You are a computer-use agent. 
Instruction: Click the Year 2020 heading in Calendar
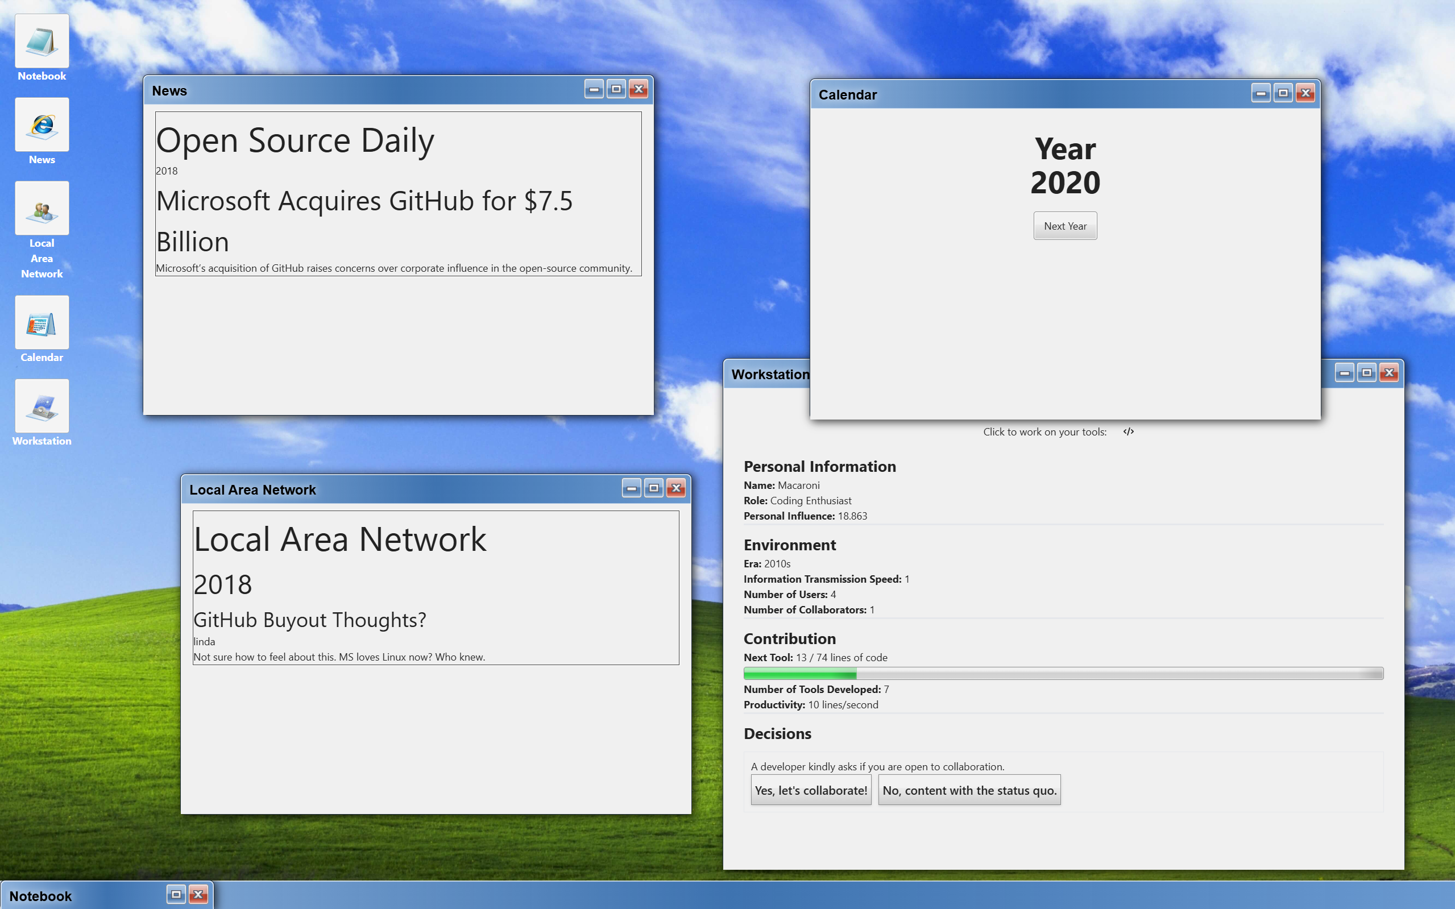1065,165
